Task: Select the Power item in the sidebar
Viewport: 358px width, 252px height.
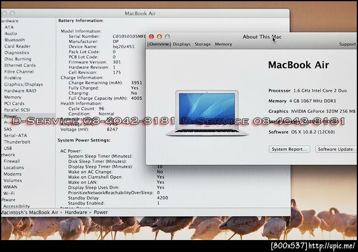Action: tap(10, 116)
